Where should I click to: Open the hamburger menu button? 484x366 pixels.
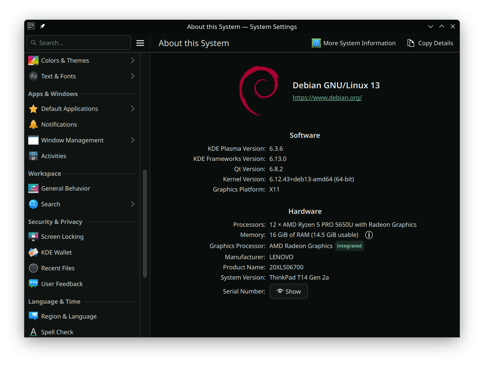pos(140,43)
